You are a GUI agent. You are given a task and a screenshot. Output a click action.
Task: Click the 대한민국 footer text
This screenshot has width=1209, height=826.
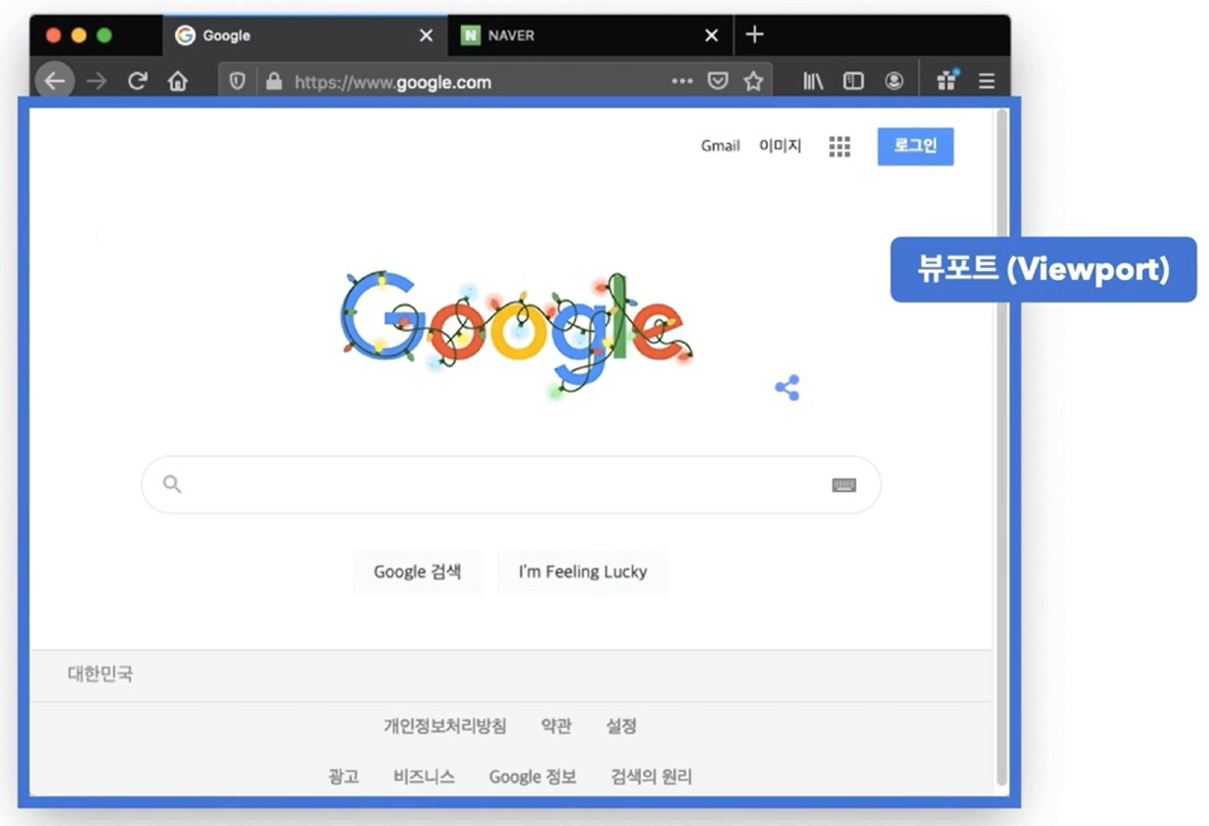100,675
